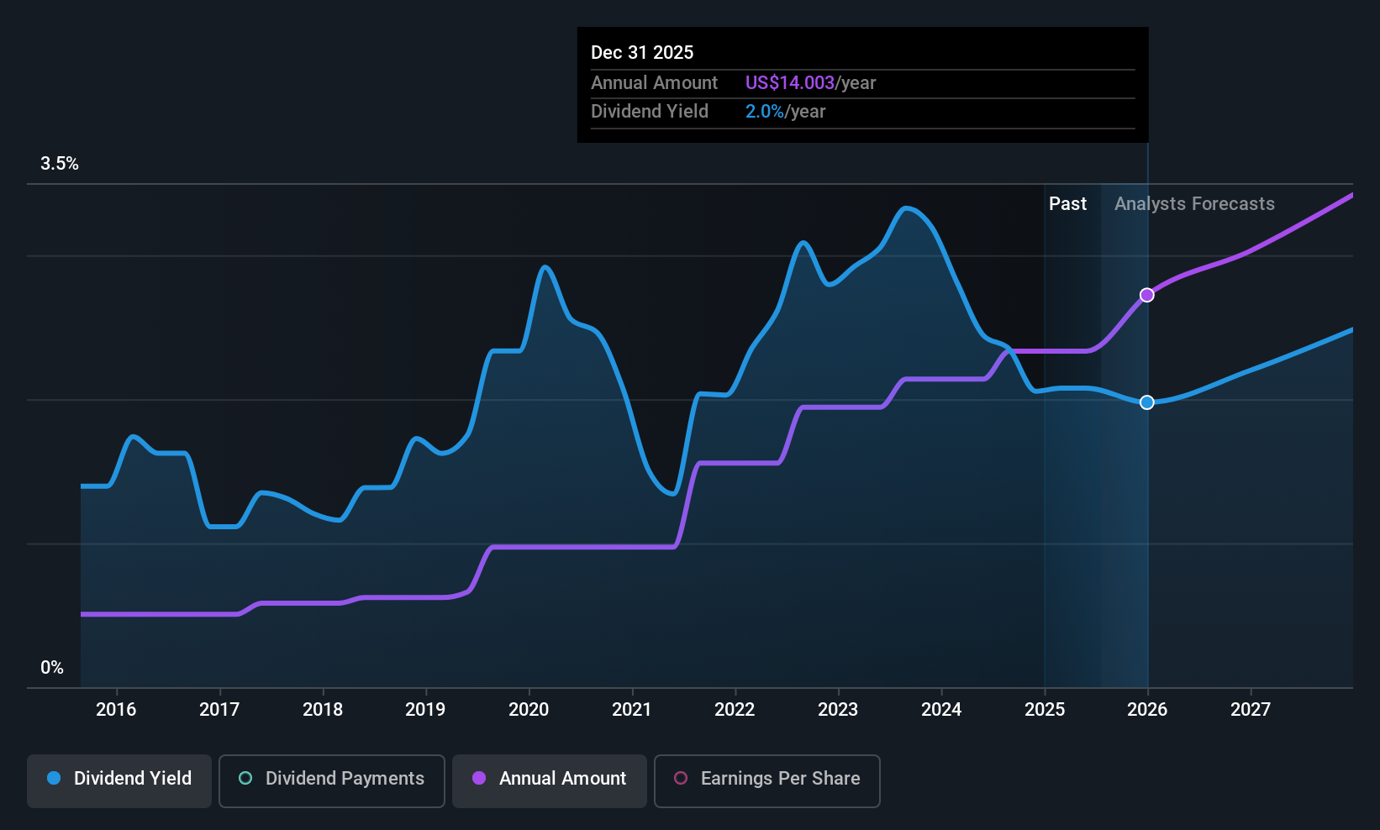Screen dimensions: 1380x830
Task: Click the 0% y-axis label
Action: (x=52, y=668)
